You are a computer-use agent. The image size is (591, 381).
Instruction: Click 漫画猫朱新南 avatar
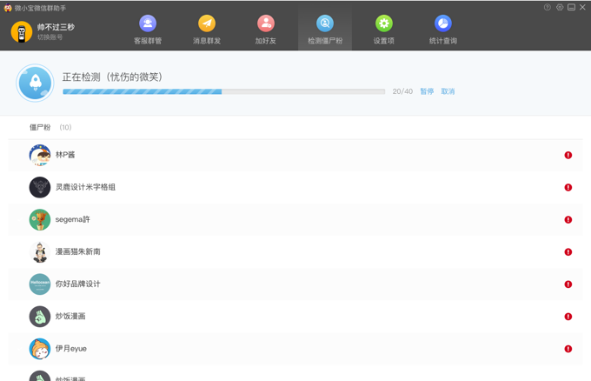40,252
